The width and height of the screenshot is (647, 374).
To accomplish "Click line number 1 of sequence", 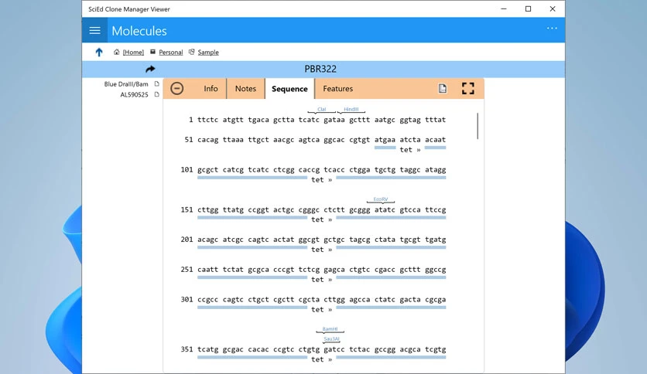I will 190,120.
